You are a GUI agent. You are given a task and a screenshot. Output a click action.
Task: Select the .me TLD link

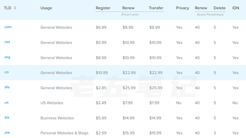pyautogui.click(x=7, y=133)
